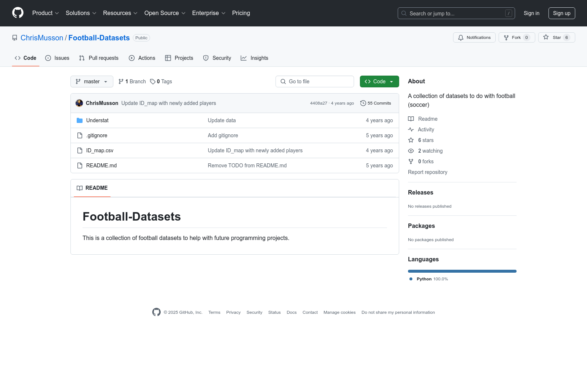Image resolution: width=587 pixels, height=367 pixels.
Task: Switch to the Security tab
Action: click(217, 58)
